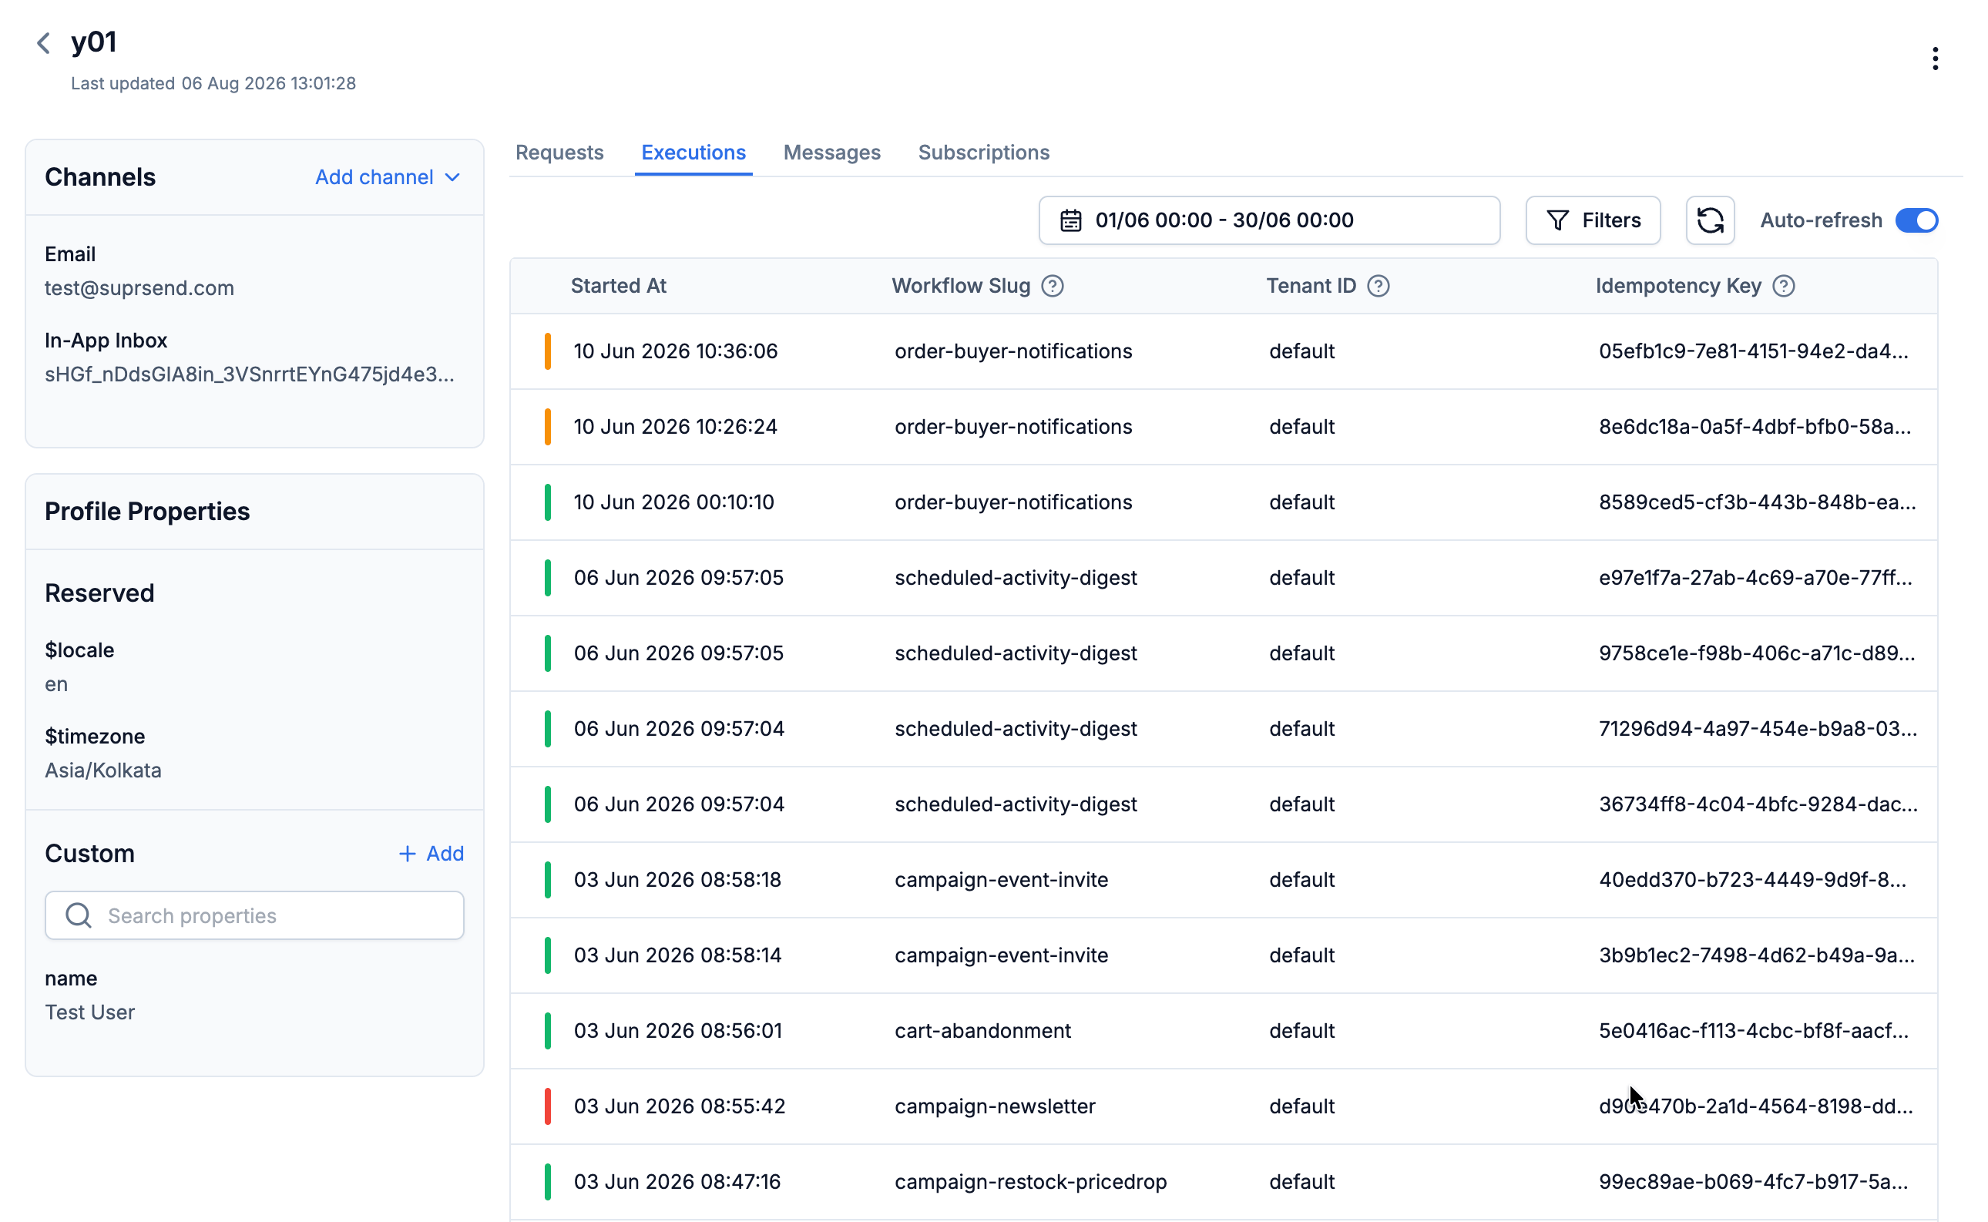Click the plus icon beside Add
This screenshot has height=1222, width=1988.
[x=408, y=854]
